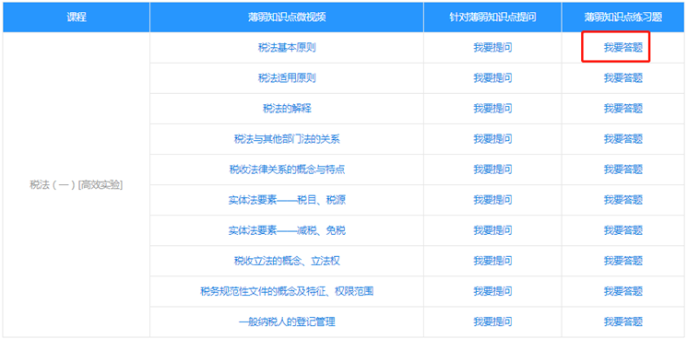Click 我要答题 for 税务规范性文件 row

pyautogui.click(x=623, y=291)
